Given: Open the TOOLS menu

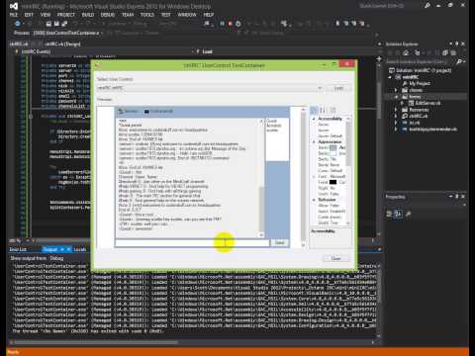Looking at the screenshot, I should pyautogui.click(x=147, y=15).
